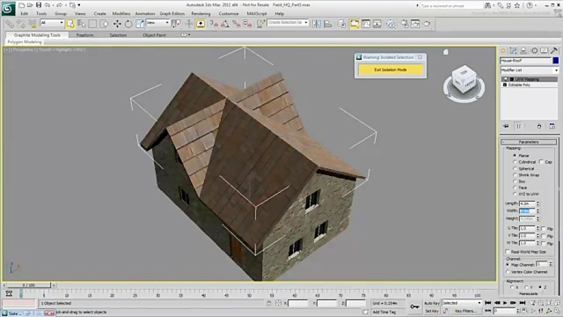This screenshot has width=563, height=317.
Task: Expand the selection filter All dropdown
Action: click(x=52, y=23)
